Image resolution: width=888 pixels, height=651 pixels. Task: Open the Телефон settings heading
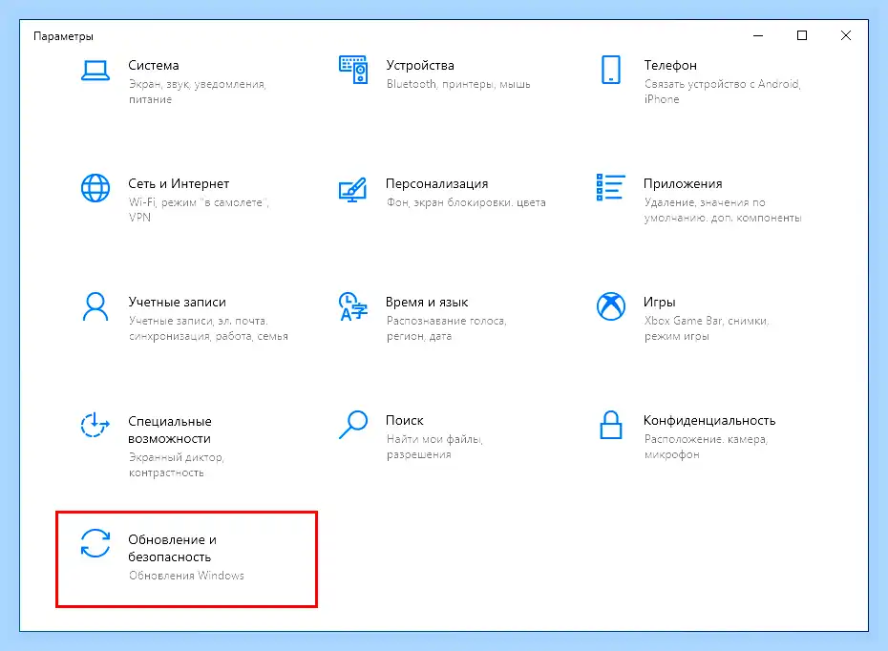(x=670, y=65)
